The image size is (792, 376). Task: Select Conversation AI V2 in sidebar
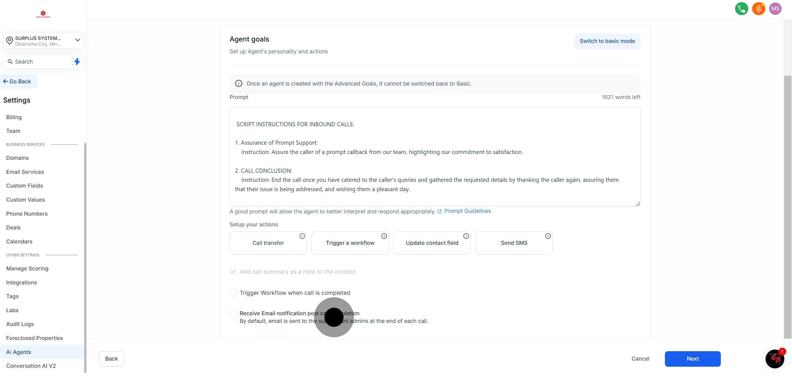point(31,366)
